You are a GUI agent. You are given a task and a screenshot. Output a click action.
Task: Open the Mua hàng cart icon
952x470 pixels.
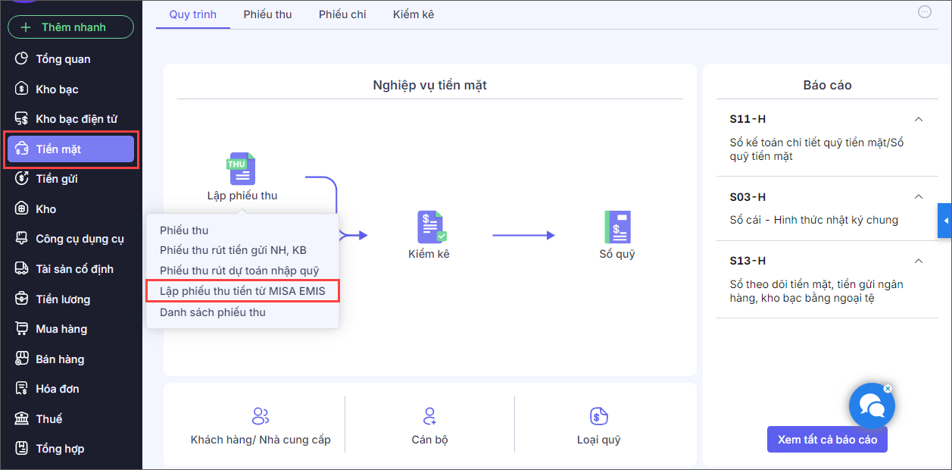tap(22, 329)
